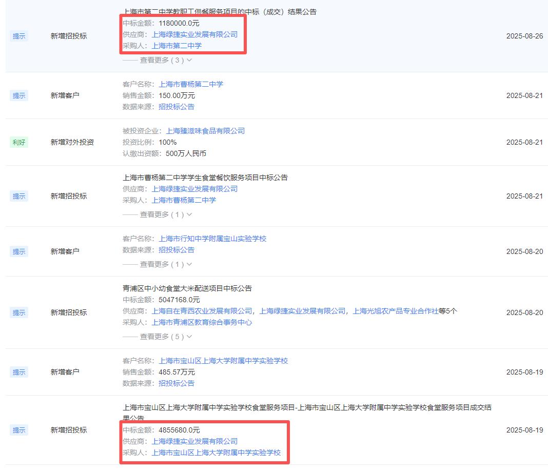The width and height of the screenshot is (548, 471).
Task: Expand 查看更多 (1) under 行知中学 customer entry
Action: 161,264
